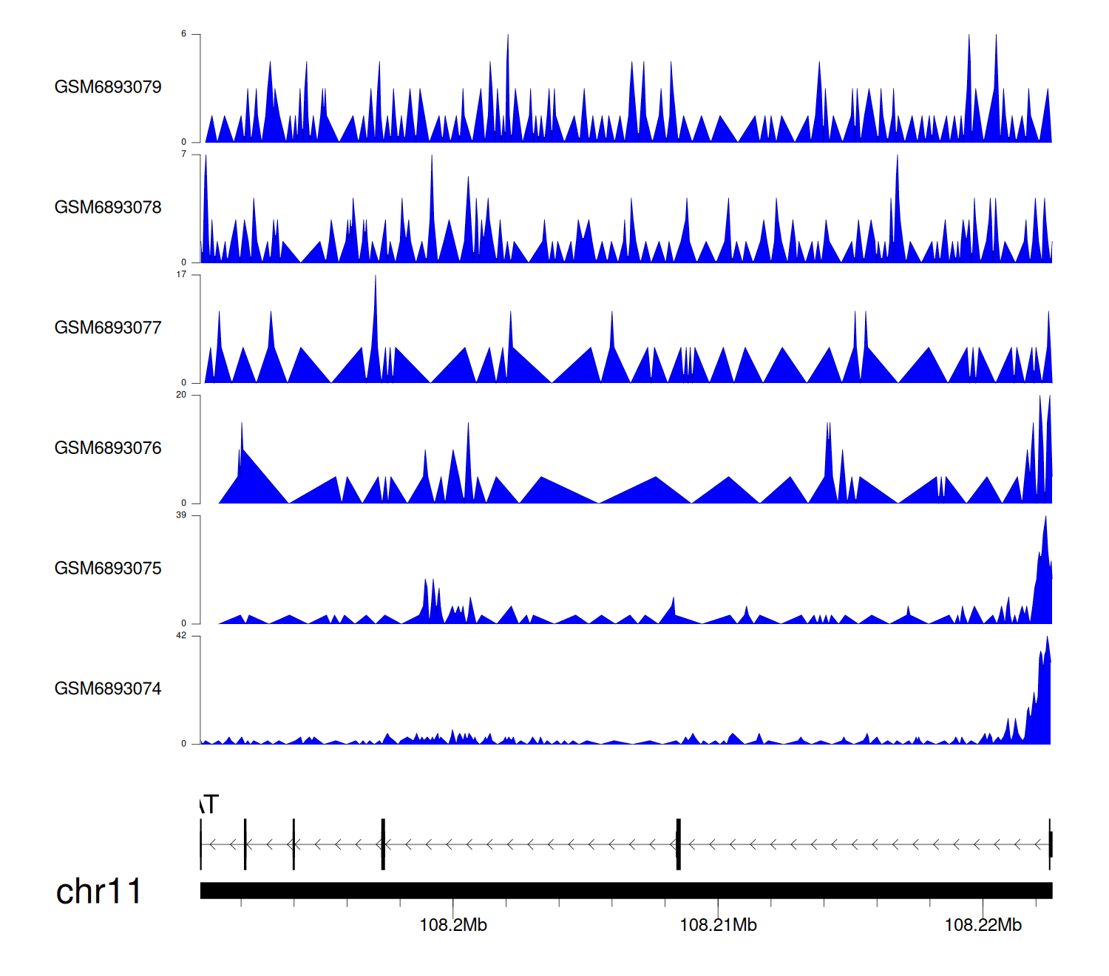The image size is (1109, 976).
Task: Click the GSM6893079 track label
Action: 108,87
